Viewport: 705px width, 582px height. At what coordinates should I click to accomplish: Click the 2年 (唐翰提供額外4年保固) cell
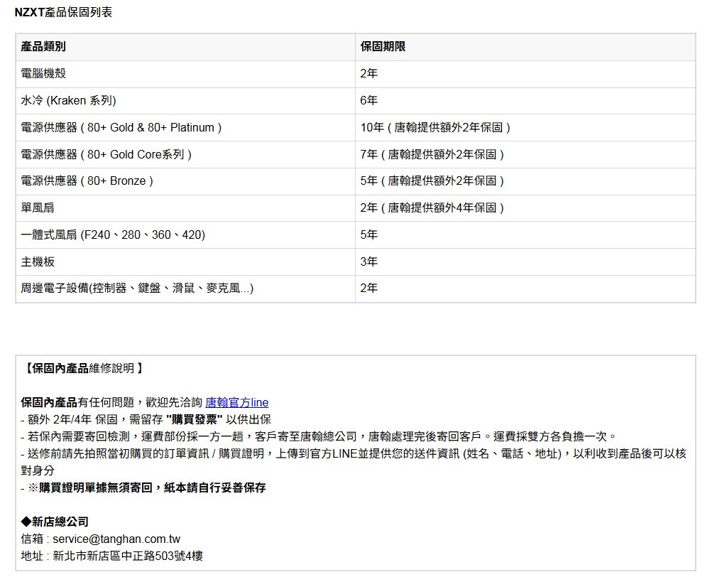coord(525,208)
